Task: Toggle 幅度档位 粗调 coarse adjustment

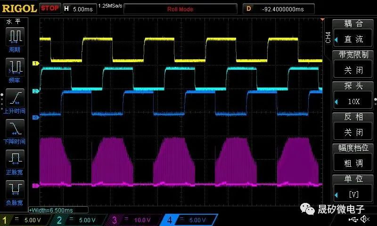Action: (x=353, y=157)
